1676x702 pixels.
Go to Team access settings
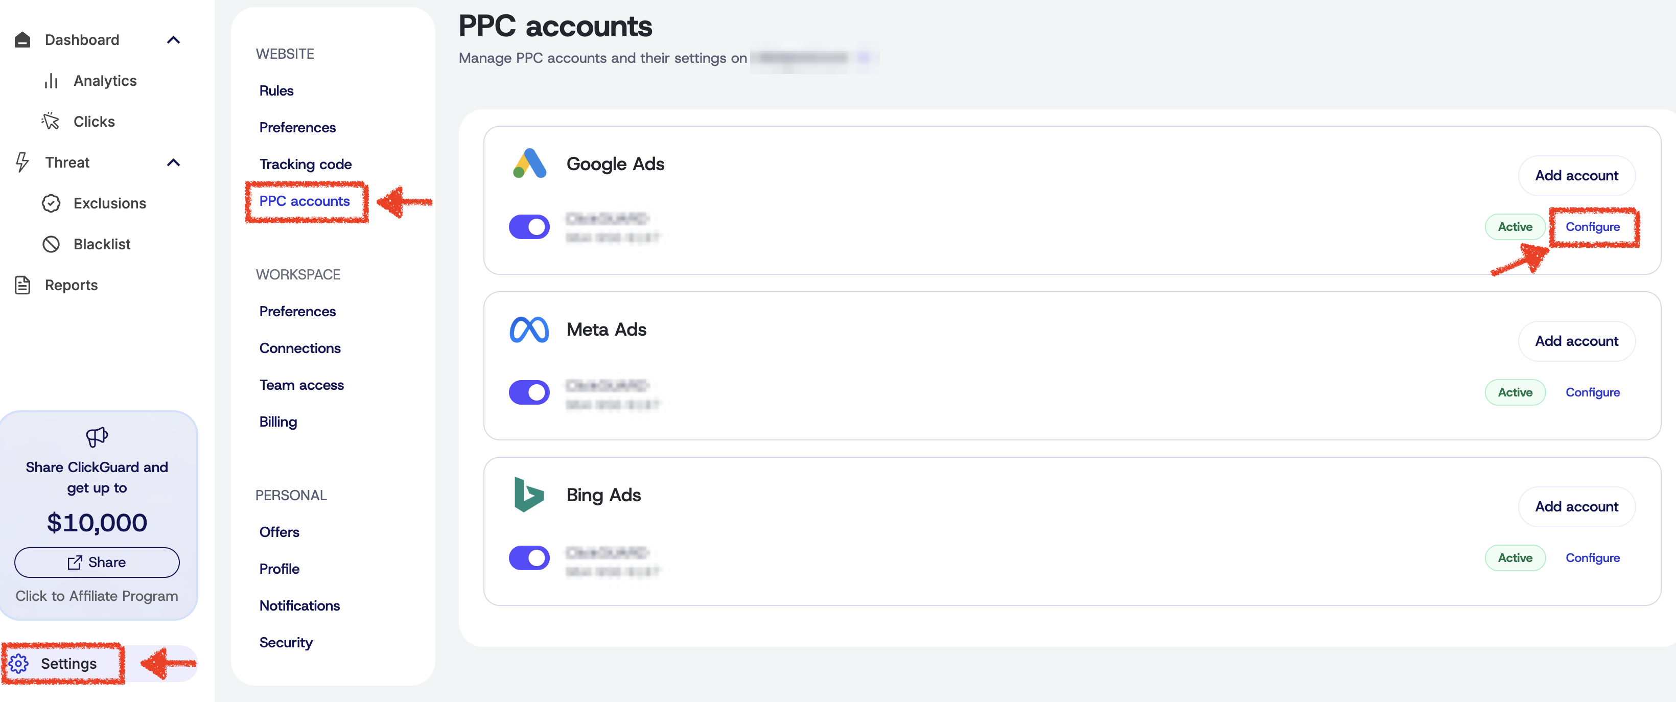coord(301,385)
